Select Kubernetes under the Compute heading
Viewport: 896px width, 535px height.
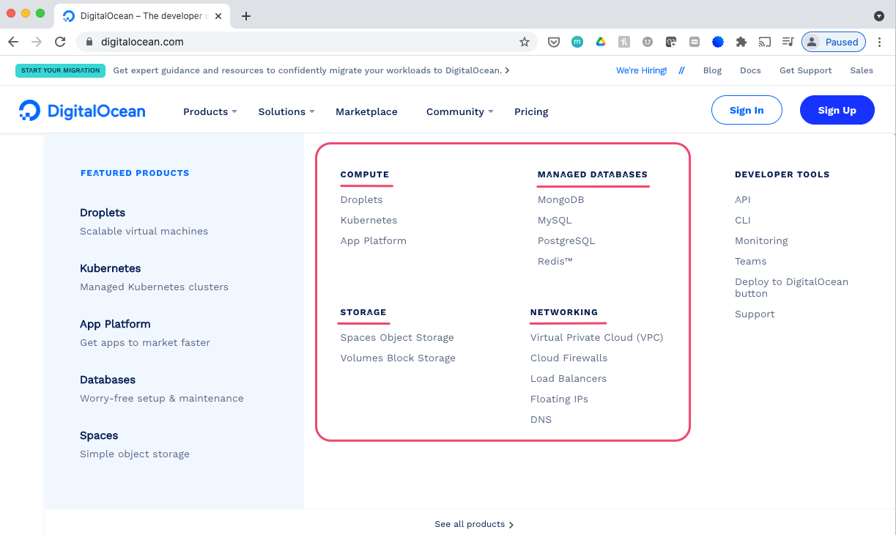(x=369, y=220)
